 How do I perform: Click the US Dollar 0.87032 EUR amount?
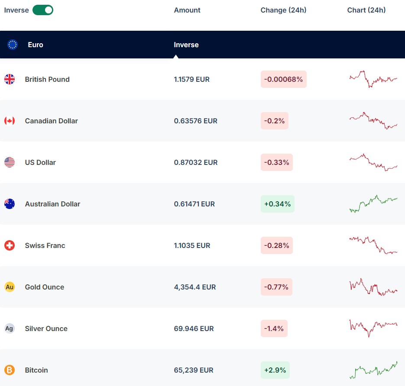click(x=196, y=162)
